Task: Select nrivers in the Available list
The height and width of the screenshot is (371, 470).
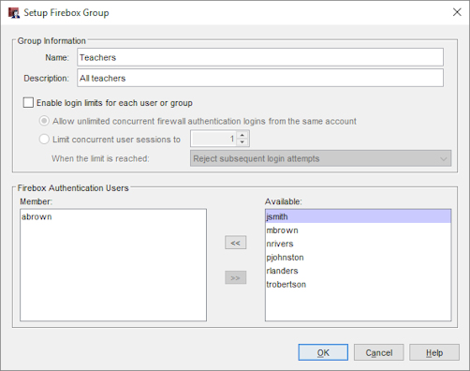Action: (358, 244)
